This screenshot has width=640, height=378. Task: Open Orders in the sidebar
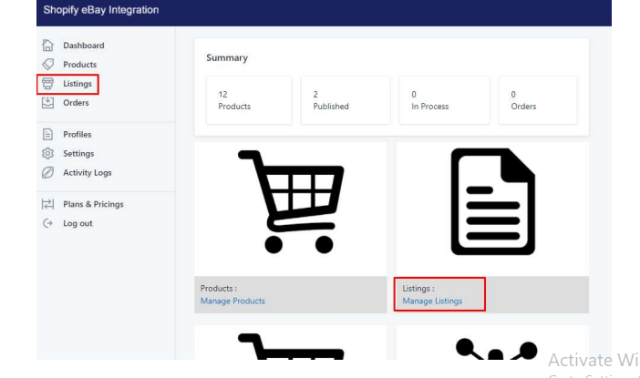[x=76, y=103]
